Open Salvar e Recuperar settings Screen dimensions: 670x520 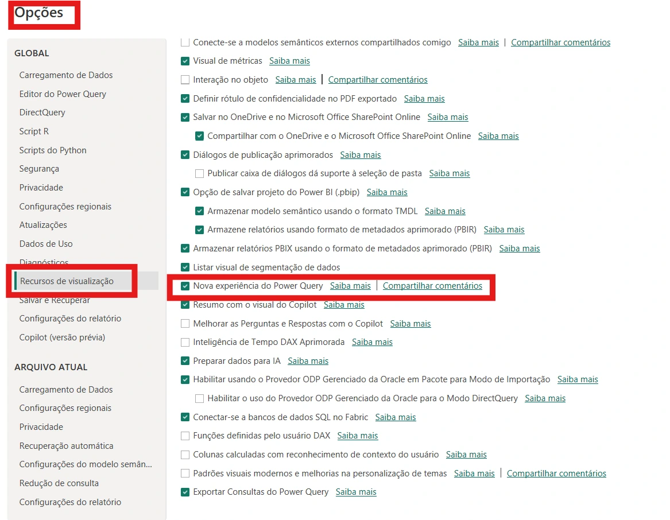pyautogui.click(x=55, y=300)
